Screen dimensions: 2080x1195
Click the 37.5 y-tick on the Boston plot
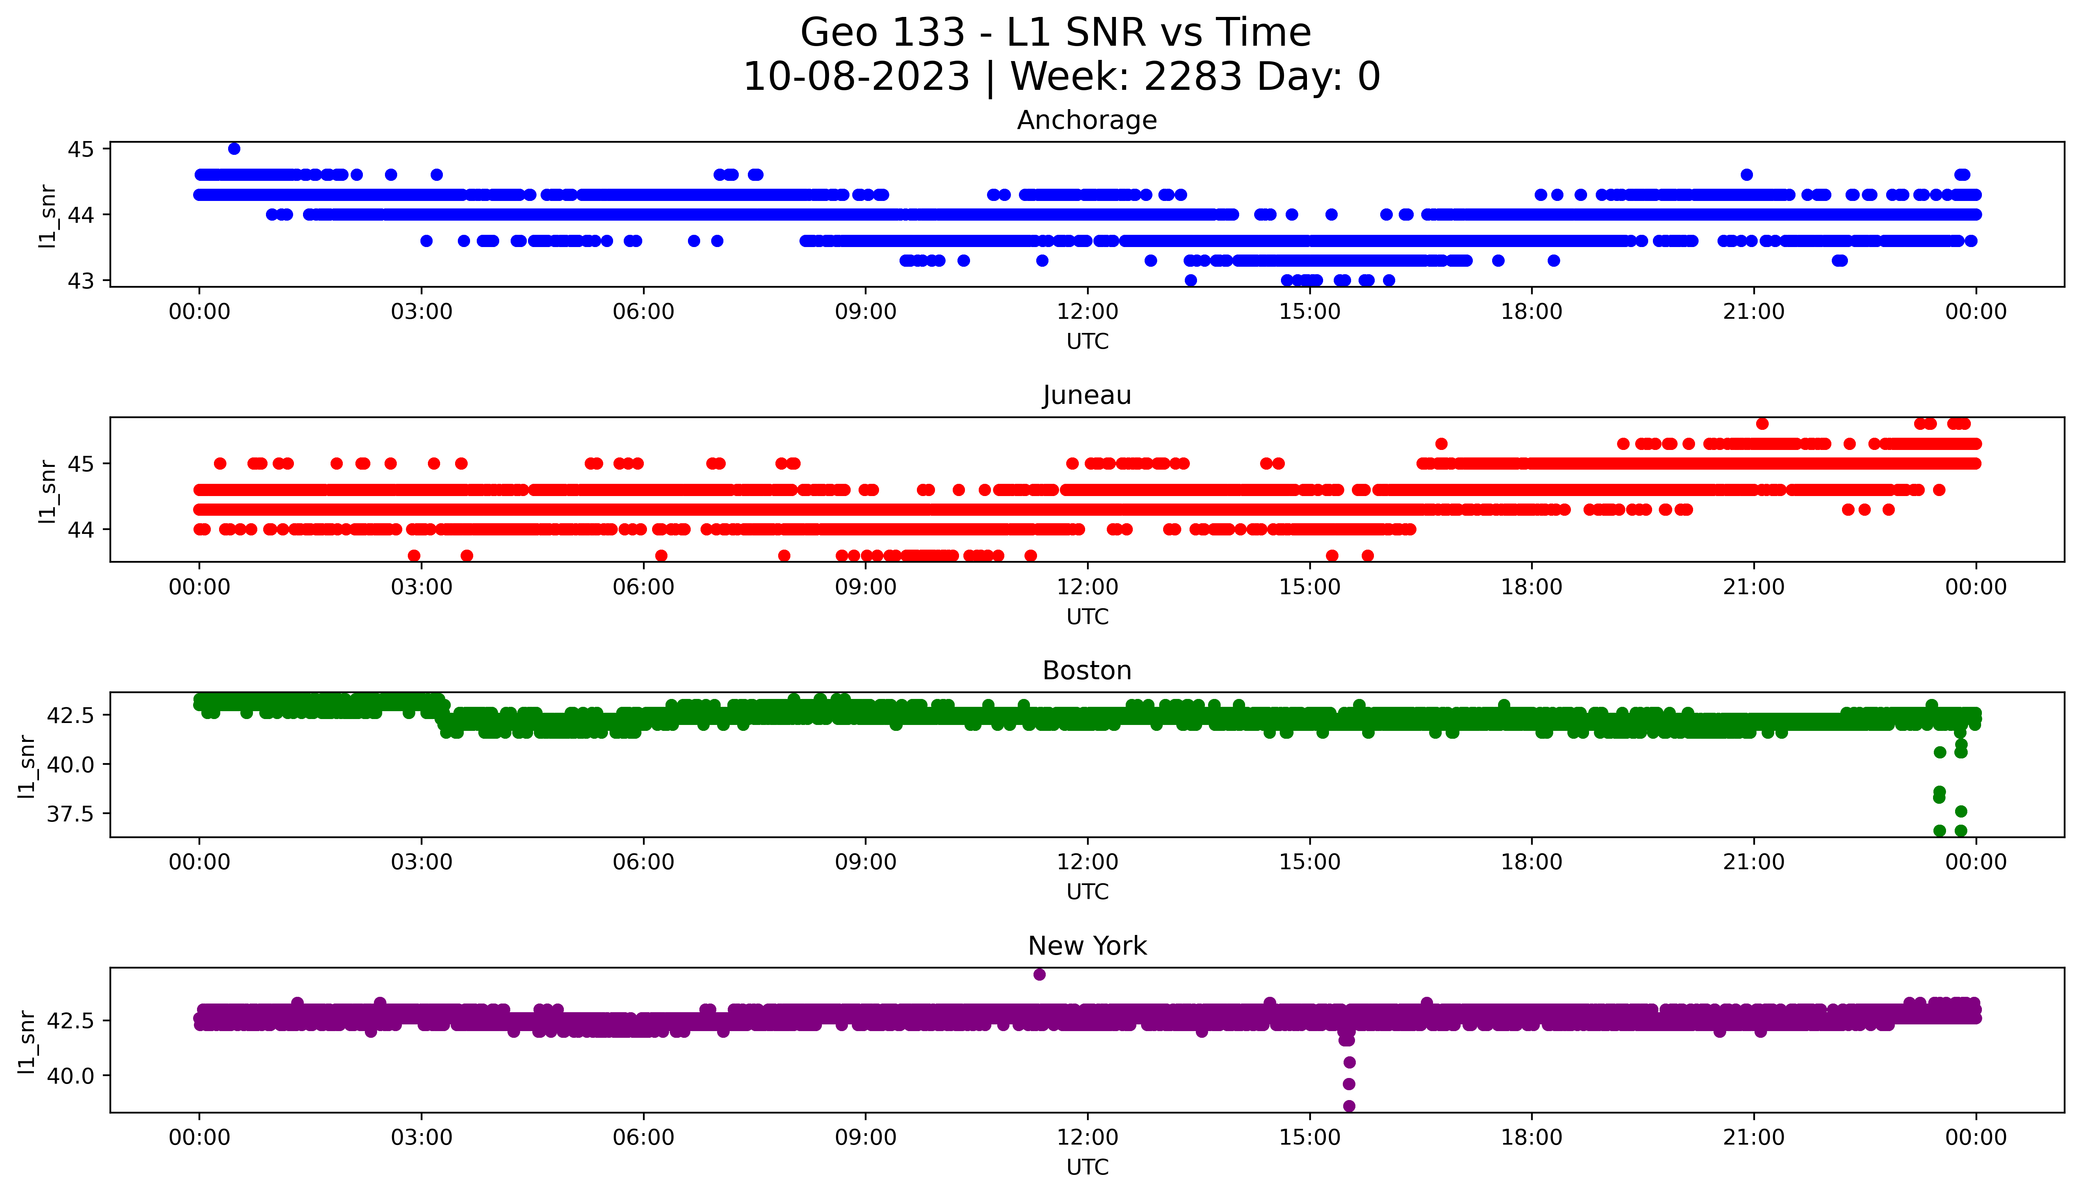tap(71, 814)
